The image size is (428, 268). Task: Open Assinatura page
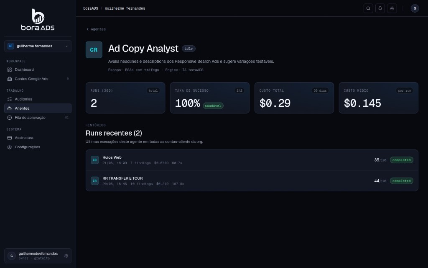38,138
